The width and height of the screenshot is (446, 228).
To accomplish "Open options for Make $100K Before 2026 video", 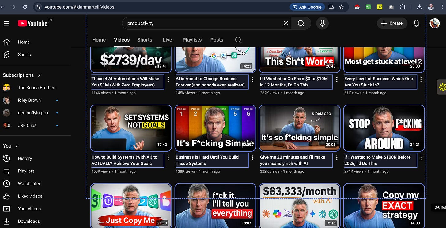I will coord(421,158).
